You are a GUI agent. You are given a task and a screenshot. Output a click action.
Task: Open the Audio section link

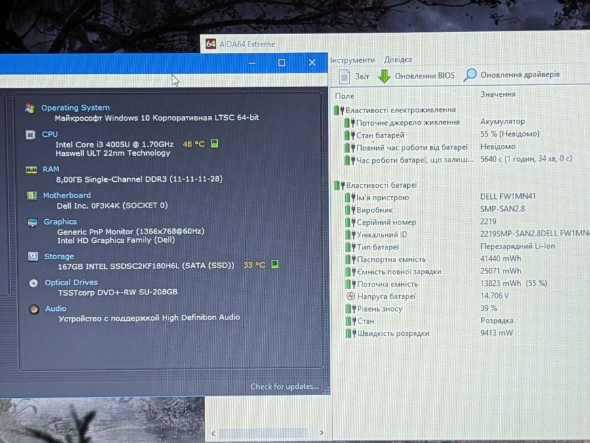click(x=56, y=309)
